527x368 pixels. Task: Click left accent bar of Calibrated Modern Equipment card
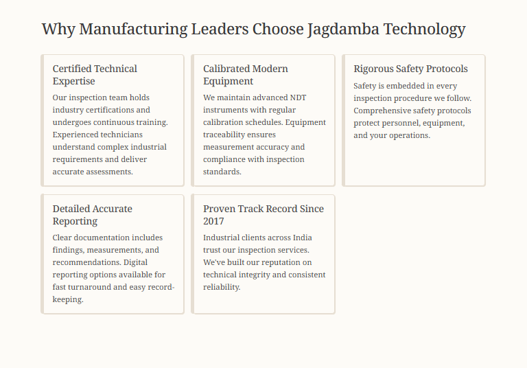[193, 120]
